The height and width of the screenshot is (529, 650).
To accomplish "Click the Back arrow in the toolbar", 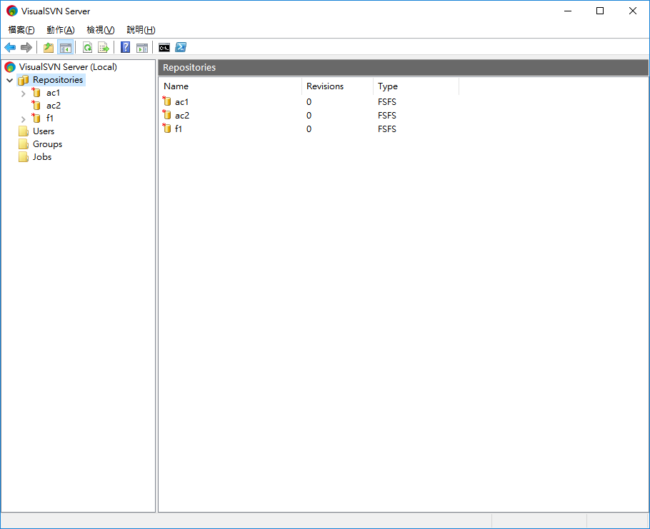I will 10,48.
